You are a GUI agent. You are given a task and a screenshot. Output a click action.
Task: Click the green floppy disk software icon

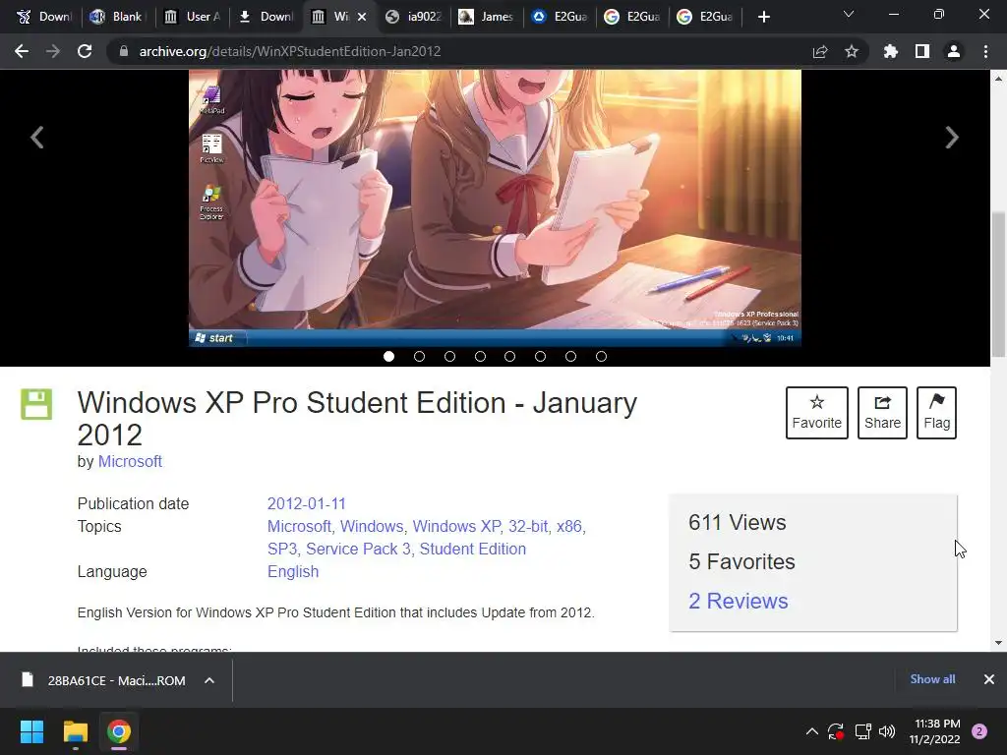tap(36, 404)
